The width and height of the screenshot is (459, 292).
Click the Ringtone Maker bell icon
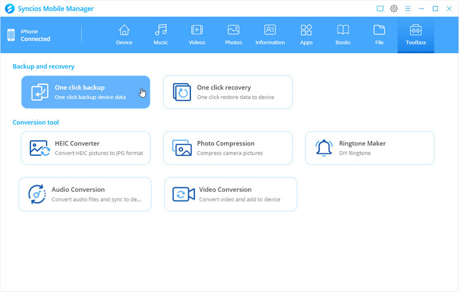[324, 148]
